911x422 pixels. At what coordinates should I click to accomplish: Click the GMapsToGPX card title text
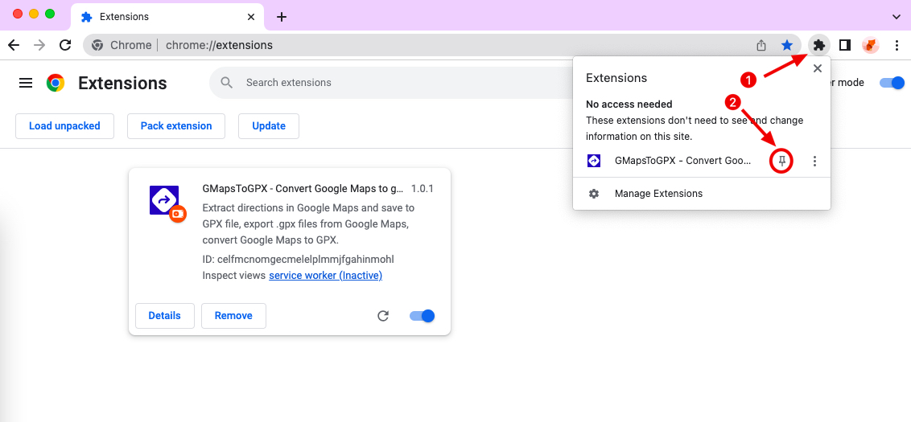tap(303, 189)
